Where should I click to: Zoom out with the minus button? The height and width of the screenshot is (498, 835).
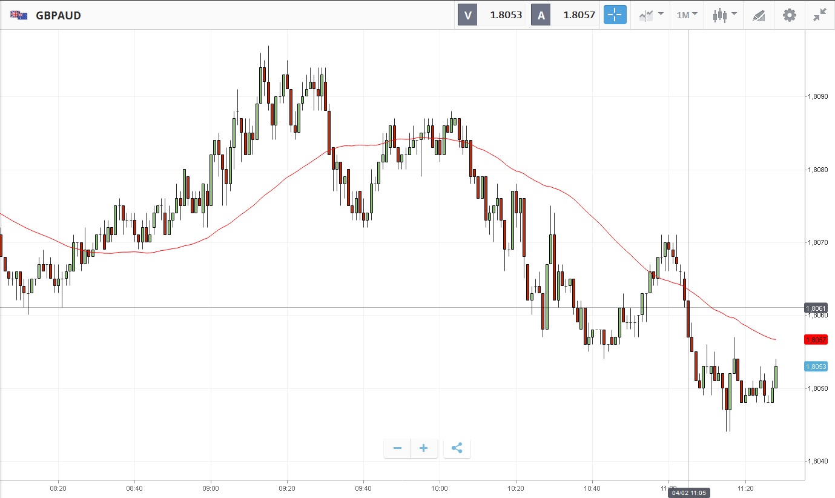[397, 448]
